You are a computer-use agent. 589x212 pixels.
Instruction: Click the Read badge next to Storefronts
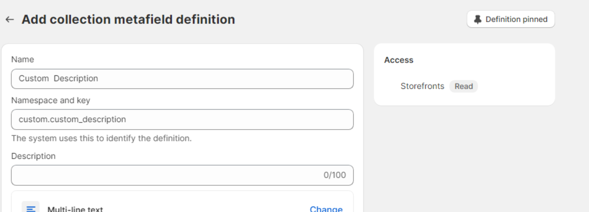(463, 86)
